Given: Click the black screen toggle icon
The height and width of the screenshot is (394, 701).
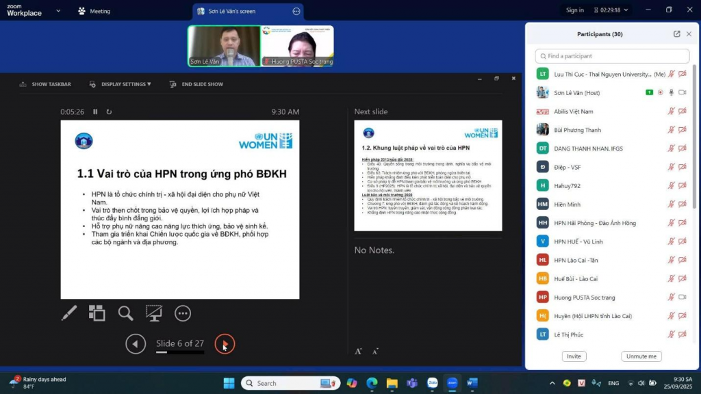Looking at the screenshot, I should click(x=154, y=313).
